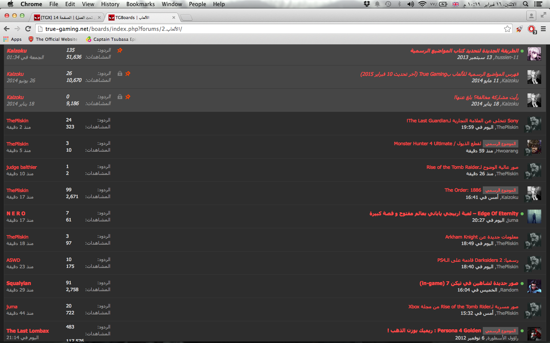The height and width of the screenshot is (343, 550).
Task: Open the rocket extension icon in the toolbar
Action: coord(519,29)
